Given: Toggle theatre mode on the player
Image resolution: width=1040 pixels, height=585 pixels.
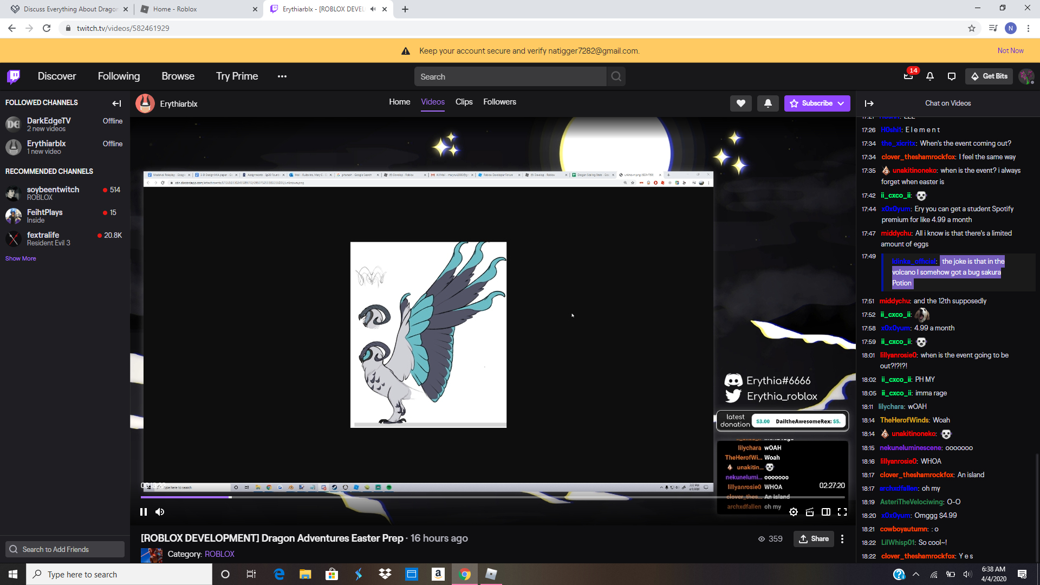Looking at the screenshot, I should (x=826, y=512).
